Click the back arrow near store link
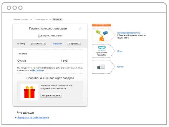This screenshot has width=169, height=127. click(x=16, y=118)
